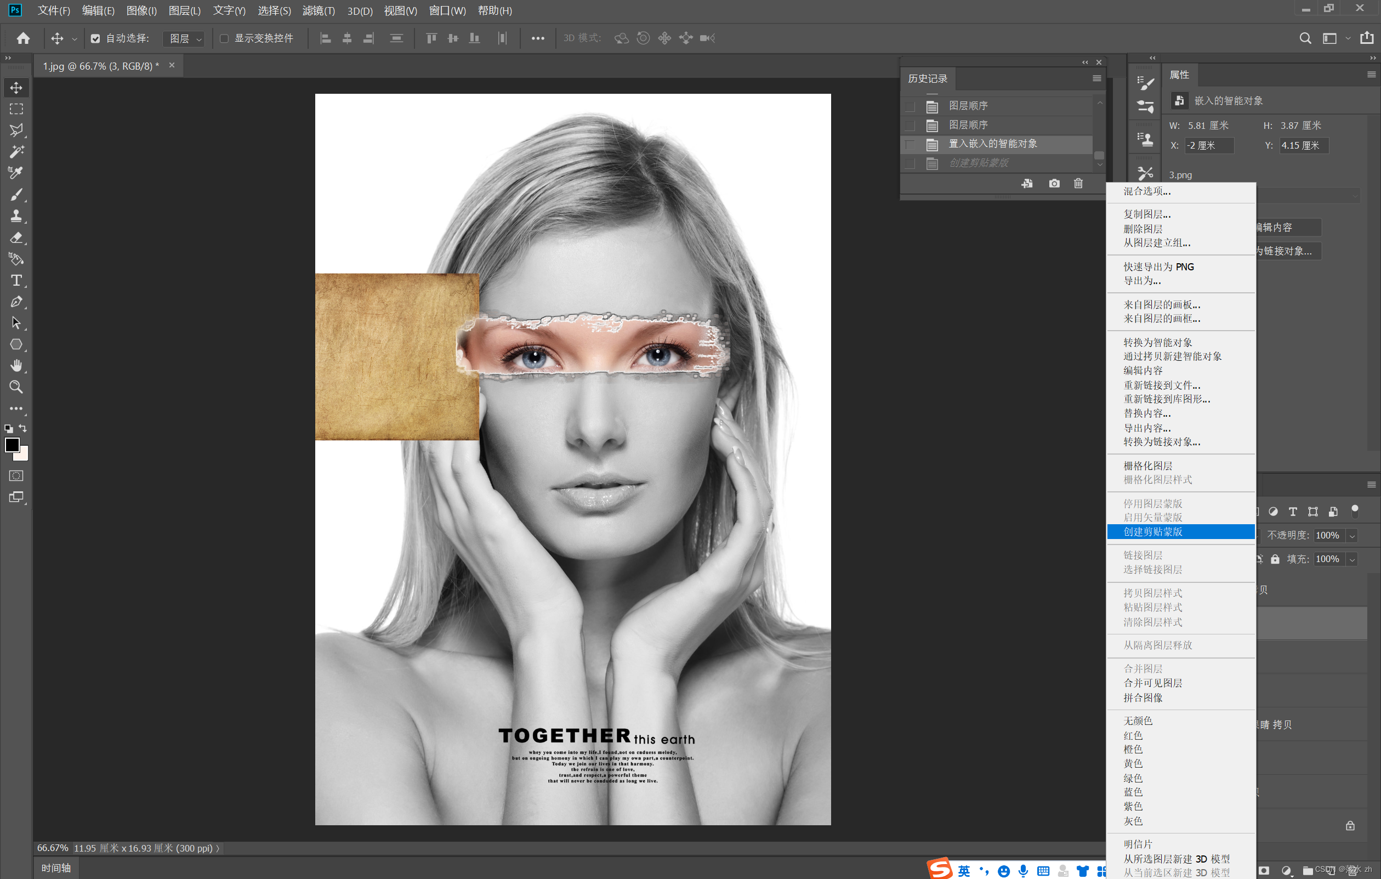Choose 创建剪贴蒙版 from context menu

coord(1153,532)
